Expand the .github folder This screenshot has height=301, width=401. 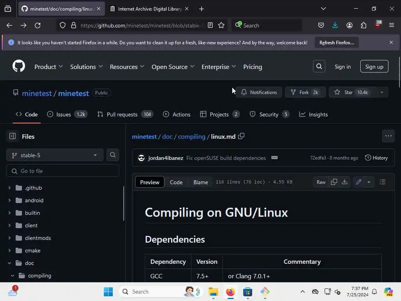click(x=9, y=188)
